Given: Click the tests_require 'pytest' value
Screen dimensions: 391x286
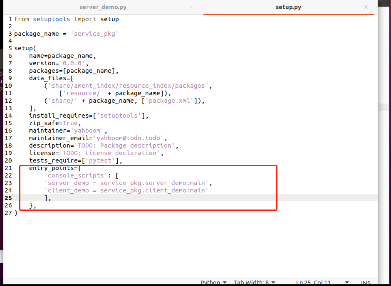Looking at the screenshot, I should pos(102,160).
